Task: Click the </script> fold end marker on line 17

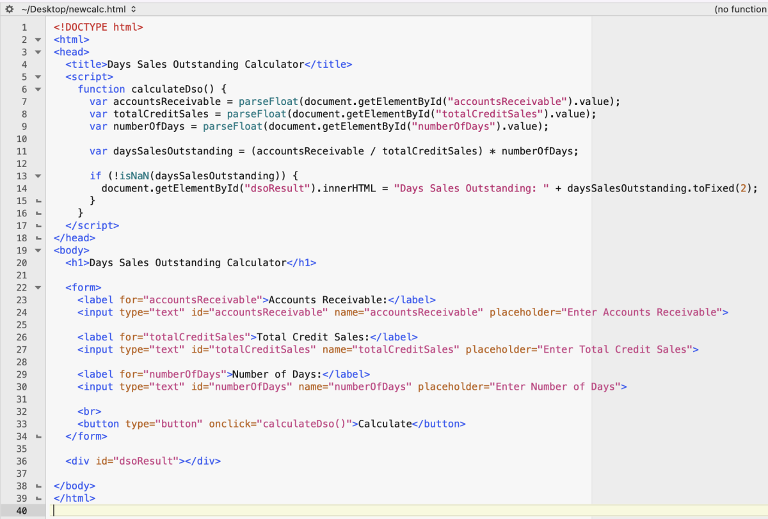Action: [x=38, y=226]
